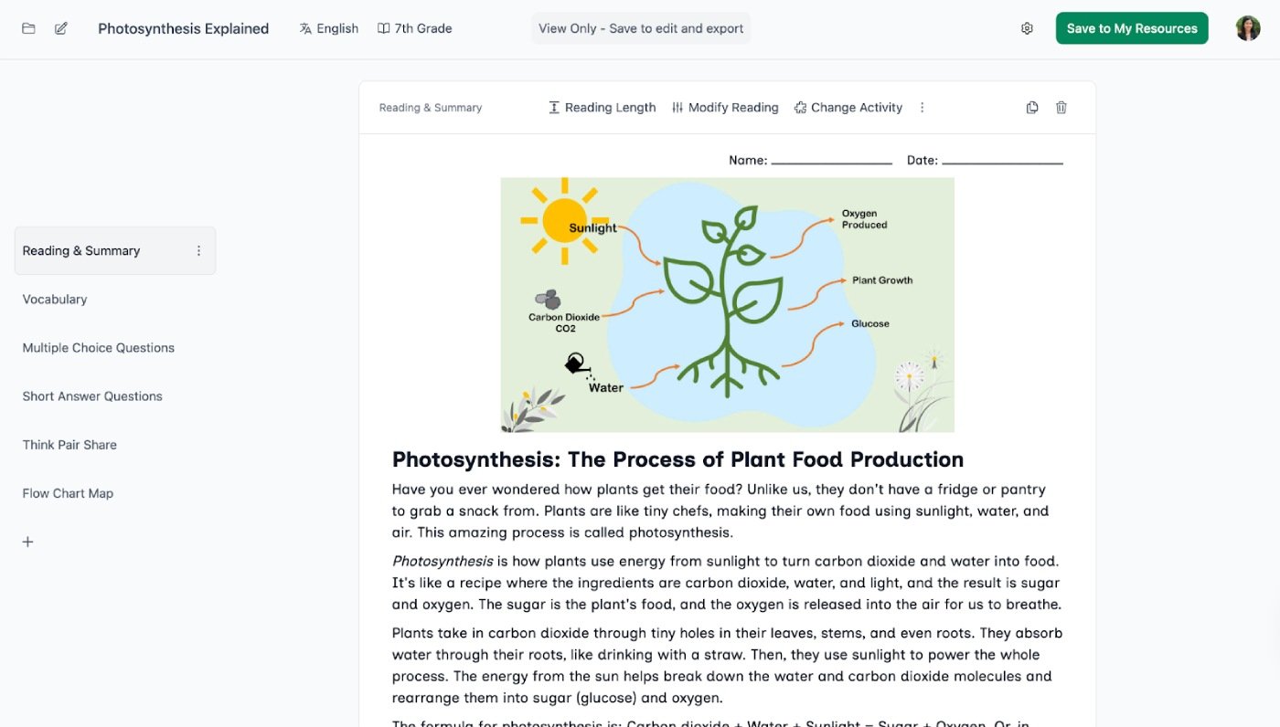This screenshot has height=727, width=1280.
Task: Open Reading Length options
Action: (602, 108)
